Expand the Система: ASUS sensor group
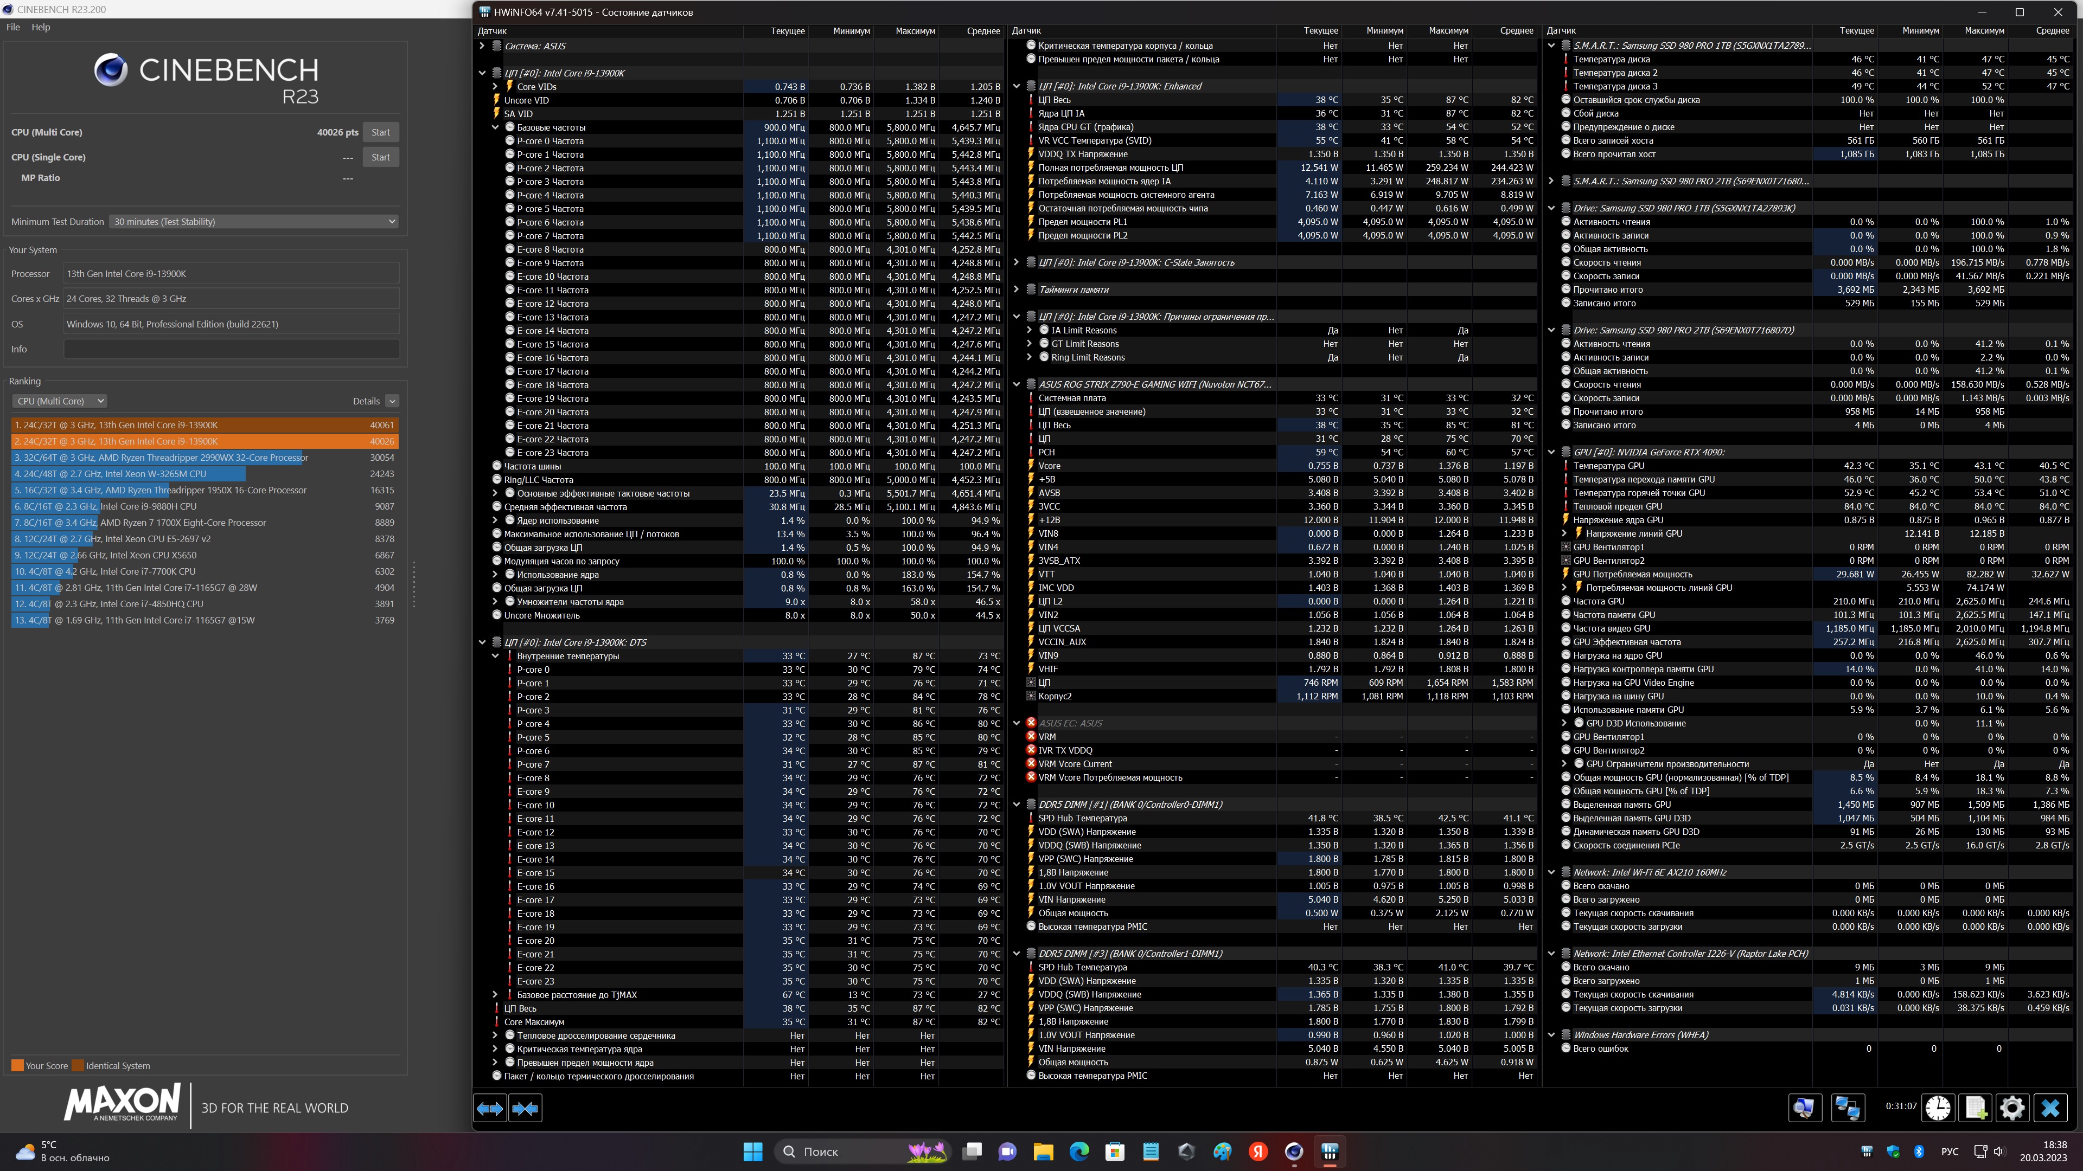 483,46
